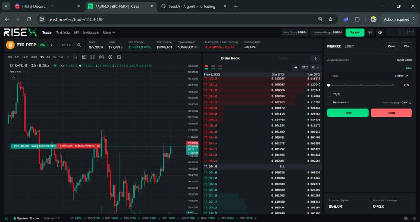Screen dimensions: 420x222
Task: Open the Portfolio page
Action: tap(62, 33)
